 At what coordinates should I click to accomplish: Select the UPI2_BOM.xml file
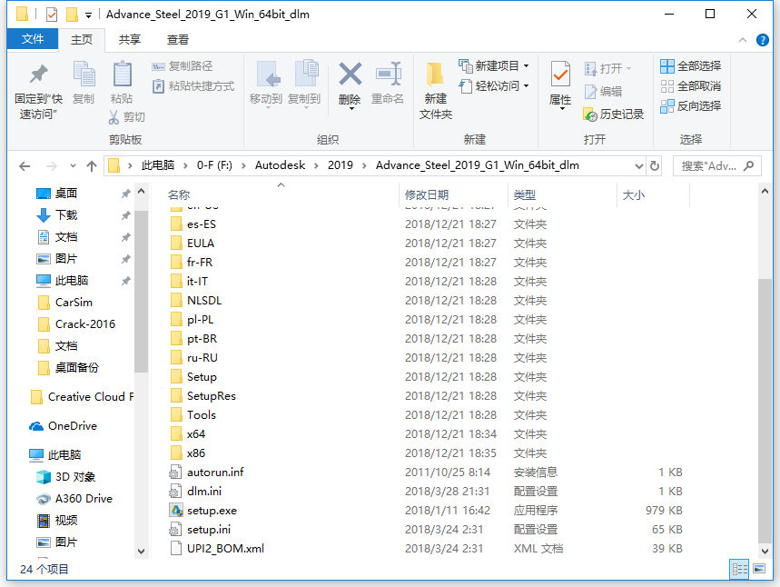click(x=225, y=548)
